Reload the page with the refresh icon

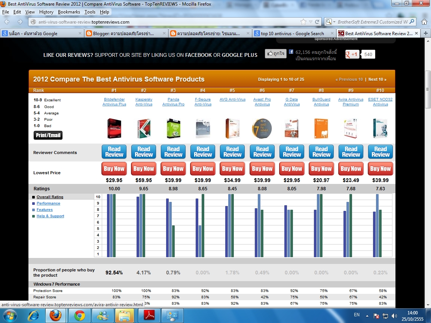coord(317,22)
